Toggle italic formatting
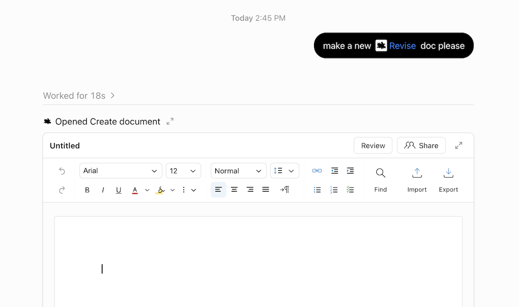 103,190
